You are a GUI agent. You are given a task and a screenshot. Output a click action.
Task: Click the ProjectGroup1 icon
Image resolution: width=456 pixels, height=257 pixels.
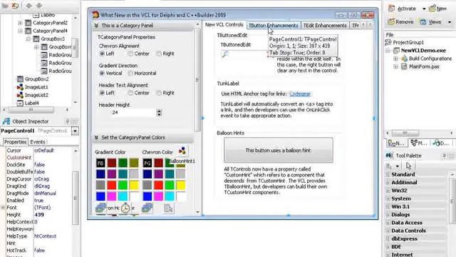coord(388,42)
